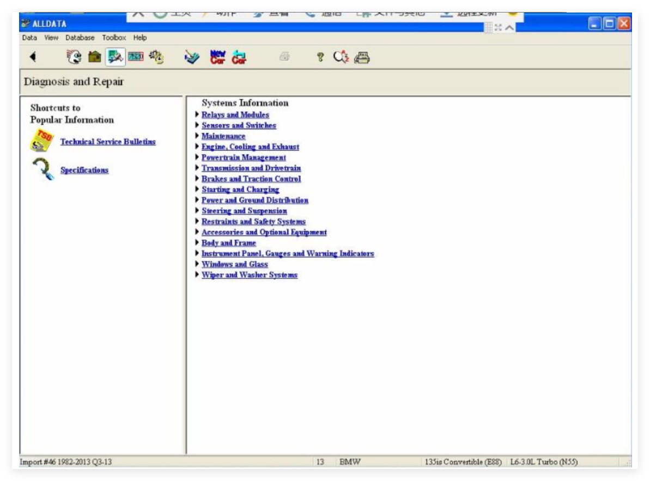This screenshot has height=481, width=650.
Task: Click the previous car arrow icon
Action: [x=239, y=57]
